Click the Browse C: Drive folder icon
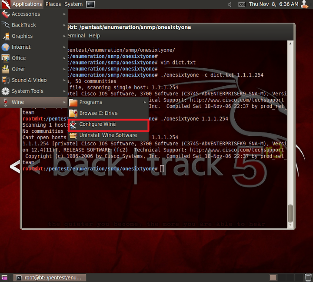The height and width of the screenshot is (282, 313). [73, 113]
